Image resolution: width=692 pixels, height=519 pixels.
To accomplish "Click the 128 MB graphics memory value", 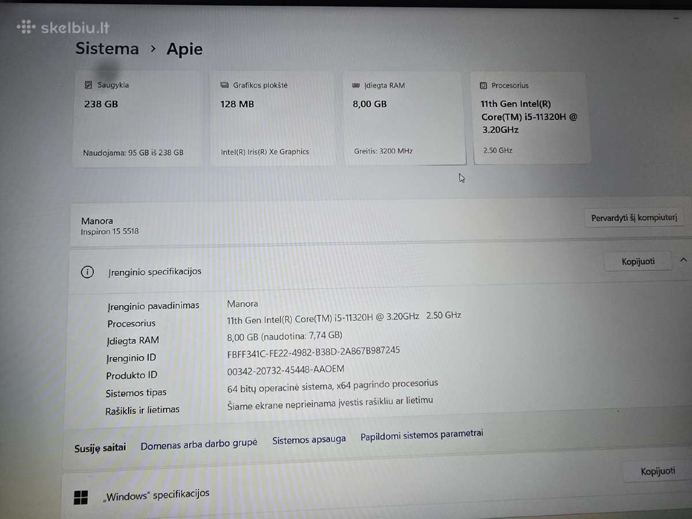I will [x=237, y=104].
